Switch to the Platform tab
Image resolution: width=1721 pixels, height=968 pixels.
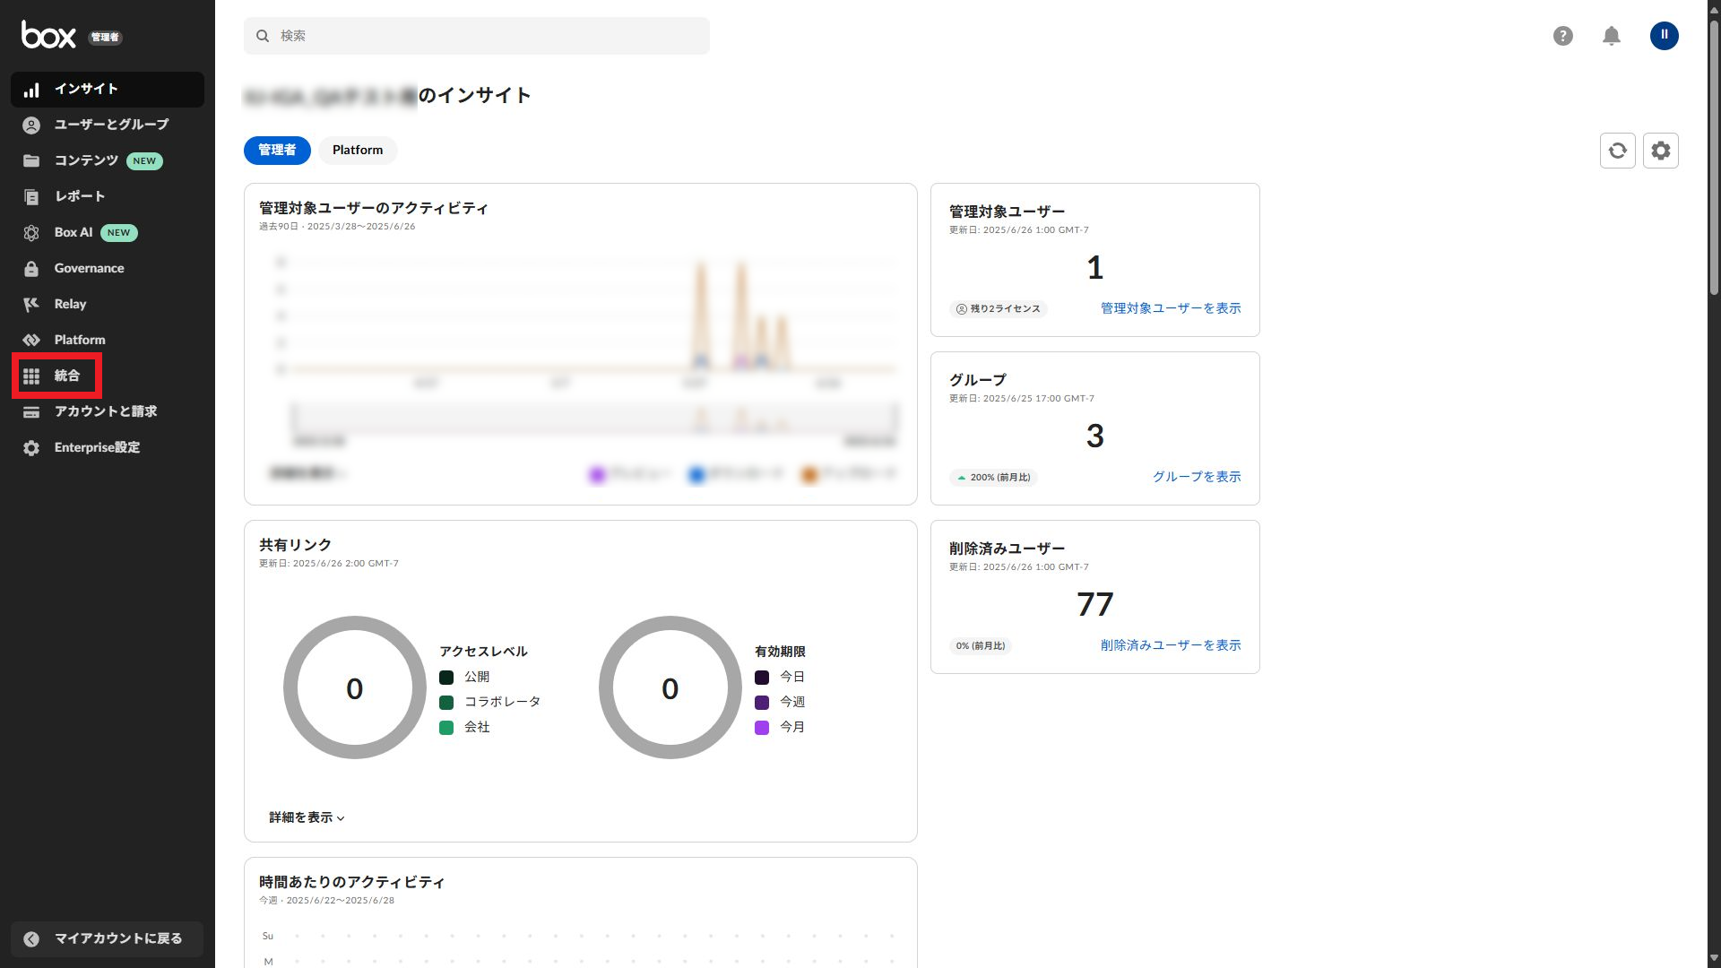(357, 151)
